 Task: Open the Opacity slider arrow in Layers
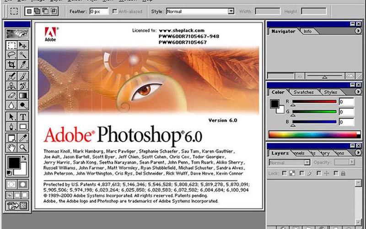pyautogui.click(x=351, y=162)
